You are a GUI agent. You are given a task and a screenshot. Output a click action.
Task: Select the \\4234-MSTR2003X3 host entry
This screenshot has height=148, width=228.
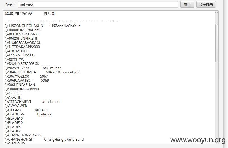[x=22, y=64]
